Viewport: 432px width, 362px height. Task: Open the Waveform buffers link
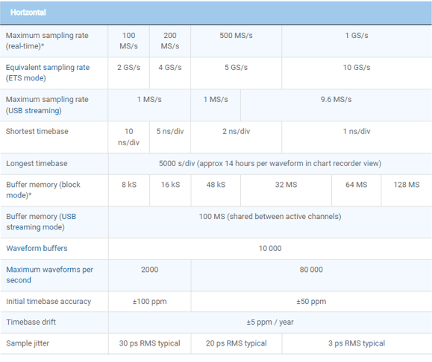pyautogui.click(x=37, y=248)
